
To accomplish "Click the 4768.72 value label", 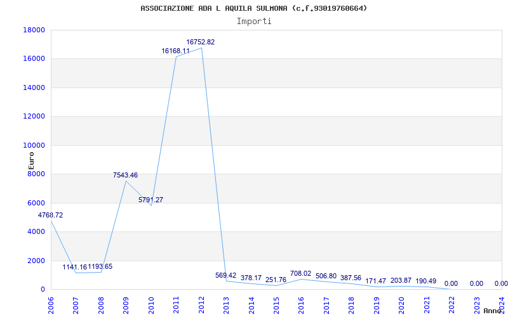I will tap(51, 215).
